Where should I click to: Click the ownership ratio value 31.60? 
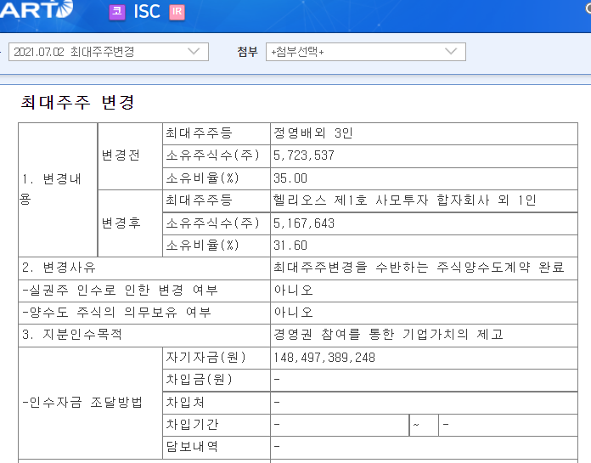click(x=290, y=246)
